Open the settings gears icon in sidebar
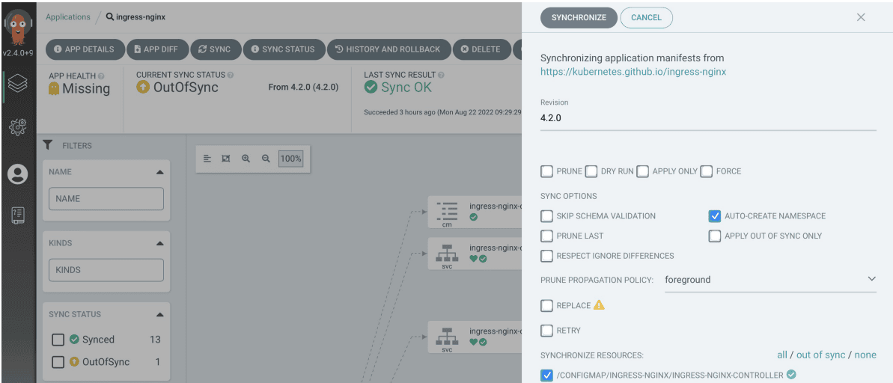This screenshot has width=893, height=383. tap(18, 127)
